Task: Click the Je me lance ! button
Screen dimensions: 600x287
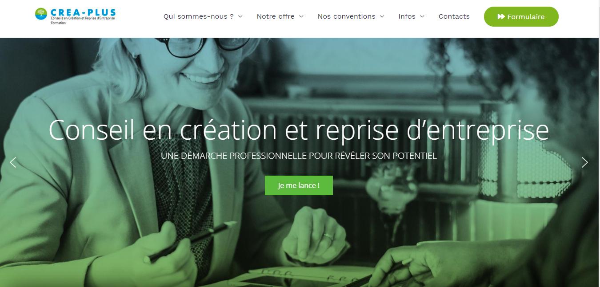Action: (x=299, y=185)
